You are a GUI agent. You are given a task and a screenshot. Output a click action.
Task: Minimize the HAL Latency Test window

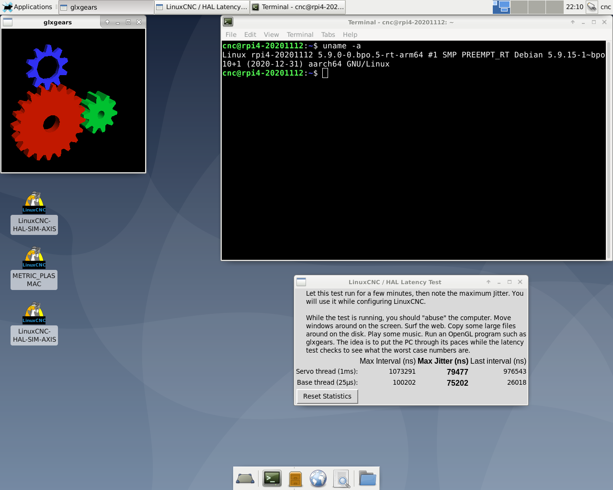coord(499,282)
